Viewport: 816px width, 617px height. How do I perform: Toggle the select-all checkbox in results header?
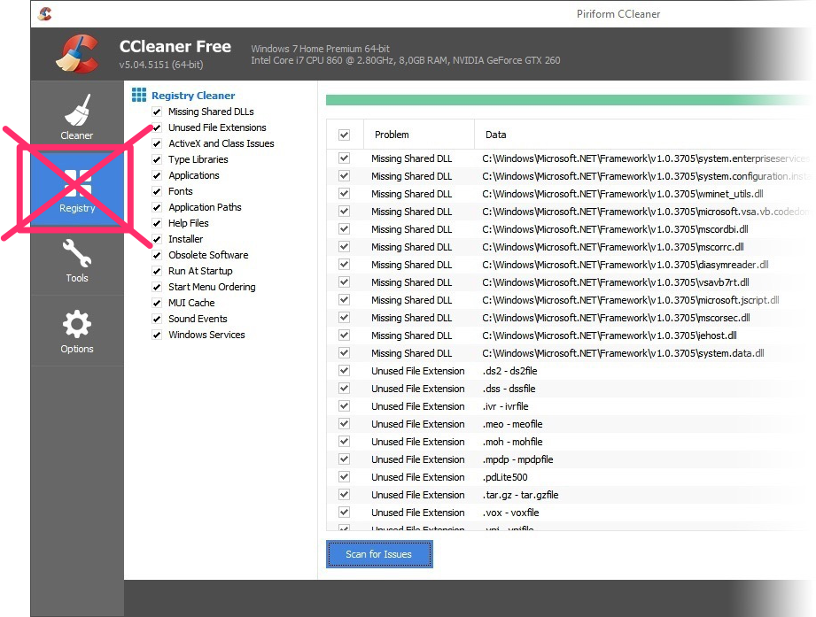[x=344, y=135]
